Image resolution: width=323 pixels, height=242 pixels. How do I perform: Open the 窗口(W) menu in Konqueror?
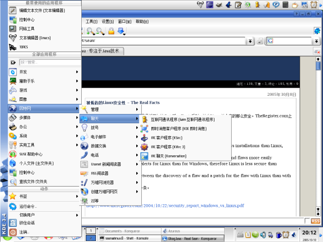125,21
